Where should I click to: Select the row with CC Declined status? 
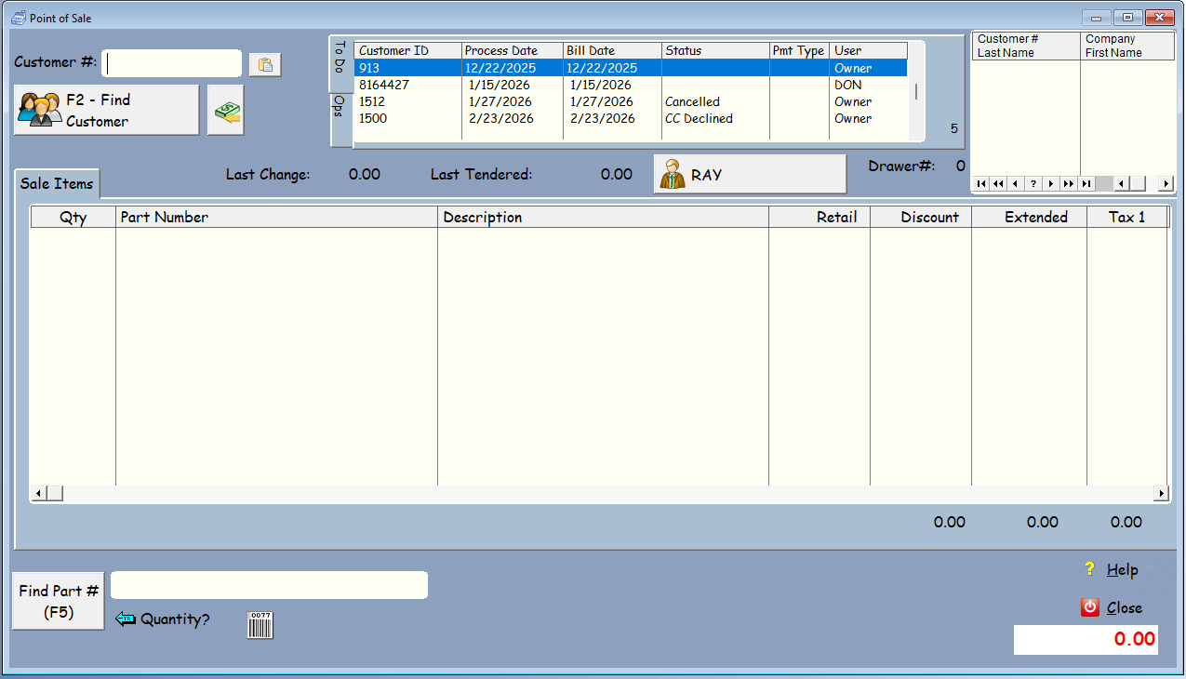pyautogui.click(x=631, y=118)
